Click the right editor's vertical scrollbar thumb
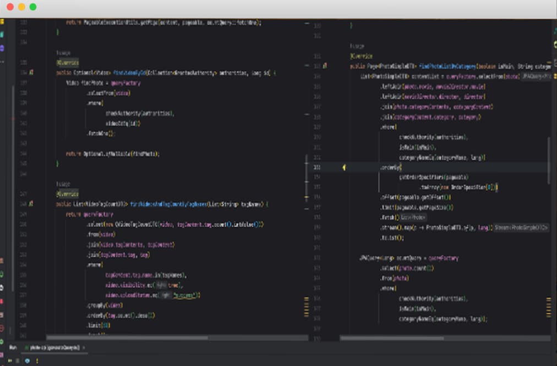Viewport: 557px width, 366px height. coord(549,160)
